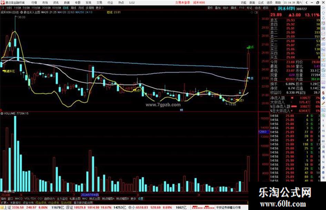Click the 润禾材料 stock name header
The width and height of the screenshot is (326, 210).
286,9
